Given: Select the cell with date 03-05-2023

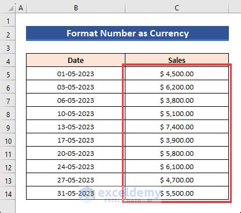Looking at the screenshot, I should [76, 87].
